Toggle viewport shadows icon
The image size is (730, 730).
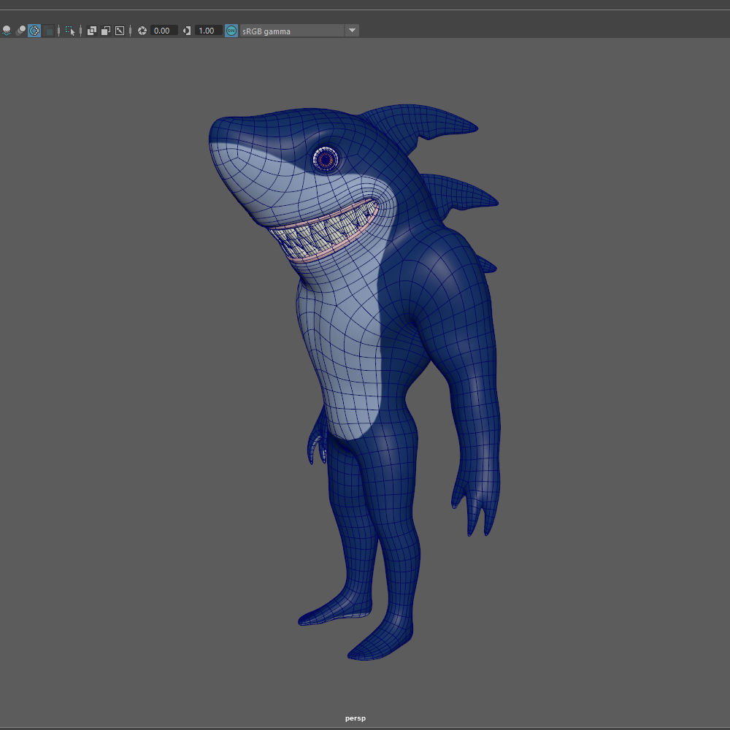7,31
